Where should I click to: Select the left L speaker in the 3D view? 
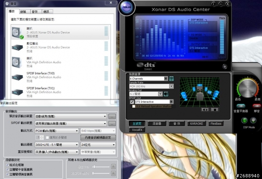[194, 89]
